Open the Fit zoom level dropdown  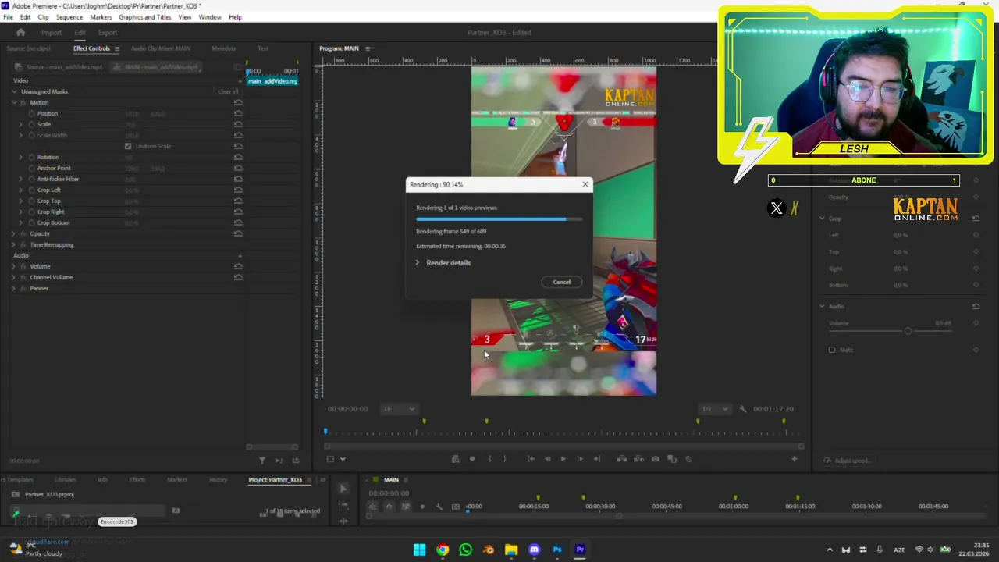(400, 409)
